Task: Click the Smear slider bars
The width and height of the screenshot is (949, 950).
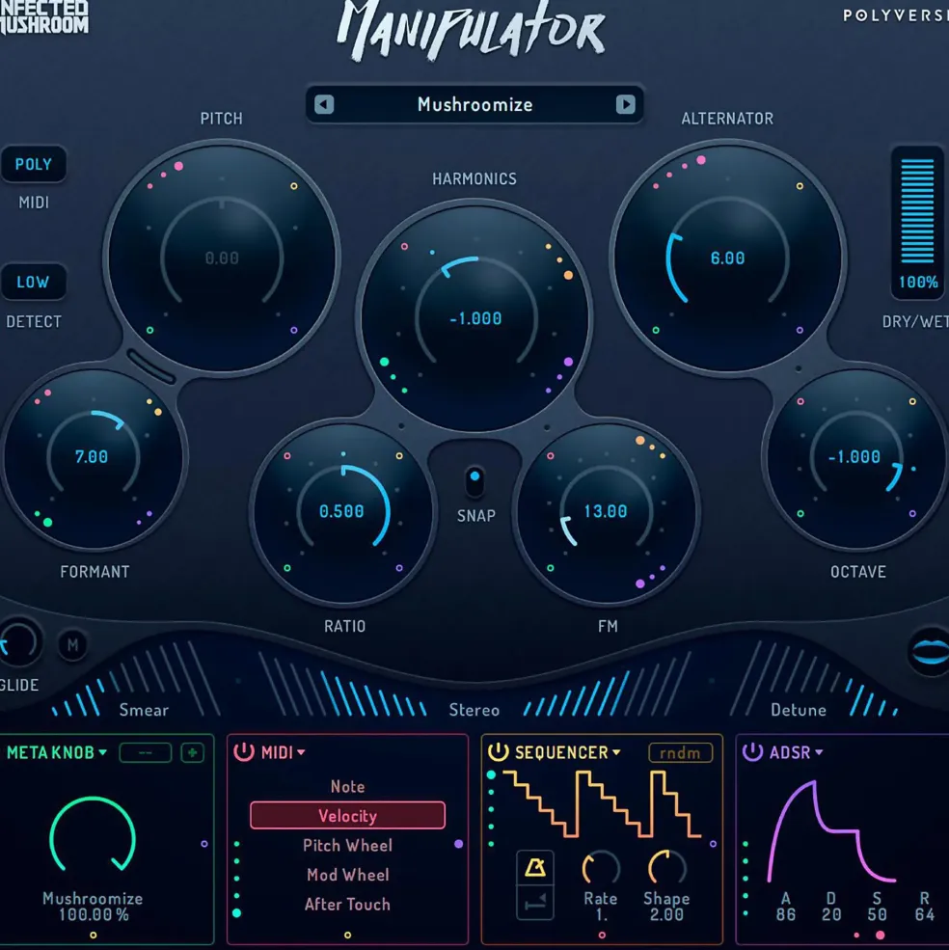Action: pos(134,680)
